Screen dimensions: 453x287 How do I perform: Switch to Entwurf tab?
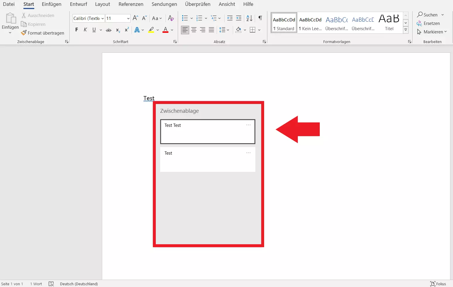(78, 4)
